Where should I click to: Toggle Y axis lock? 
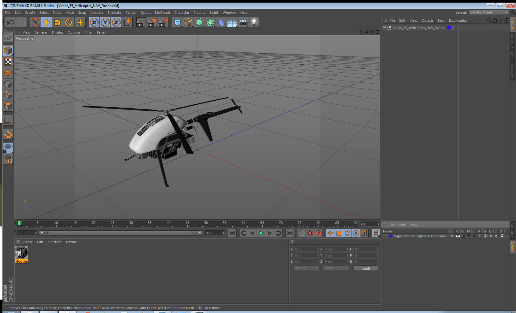tap(105, 22)
